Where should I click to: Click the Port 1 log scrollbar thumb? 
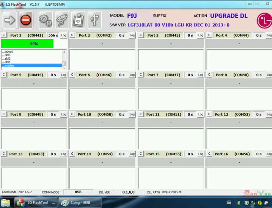pos(64,64)
